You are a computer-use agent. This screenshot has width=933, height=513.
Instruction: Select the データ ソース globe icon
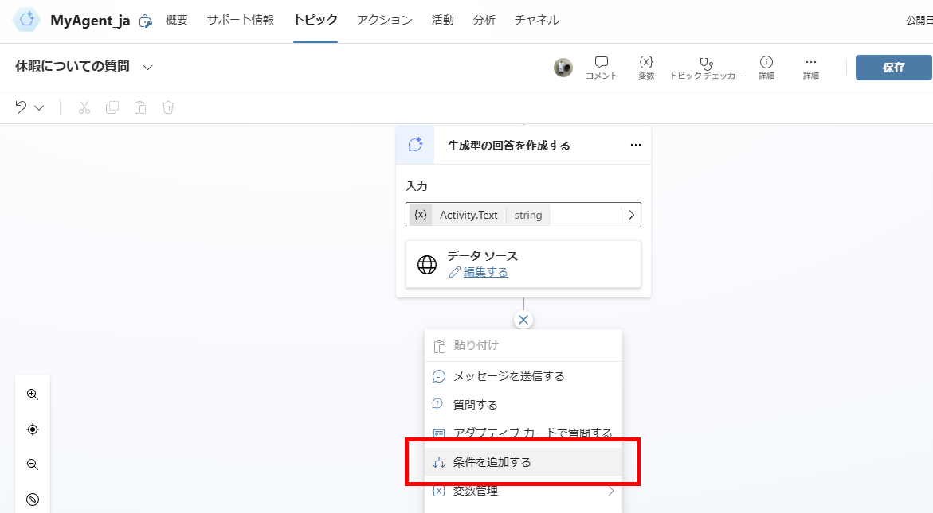(428, 264)
